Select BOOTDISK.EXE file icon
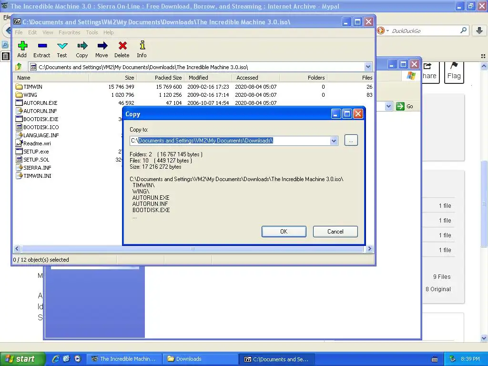The image size is (488, 366). coord(19,119)
